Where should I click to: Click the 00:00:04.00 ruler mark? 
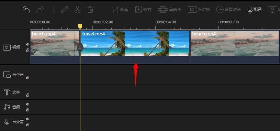click(x=166, y=22)
